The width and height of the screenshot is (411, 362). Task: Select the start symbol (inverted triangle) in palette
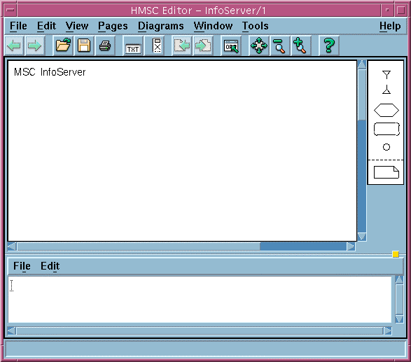pyautogui.click(x=386, y=75)
